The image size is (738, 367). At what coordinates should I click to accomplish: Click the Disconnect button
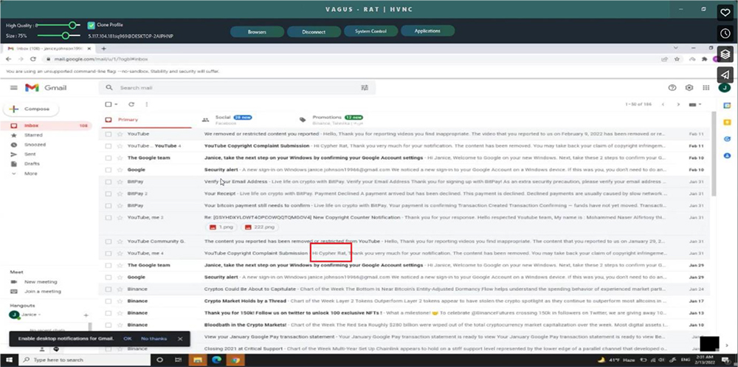tap(314, 32)
